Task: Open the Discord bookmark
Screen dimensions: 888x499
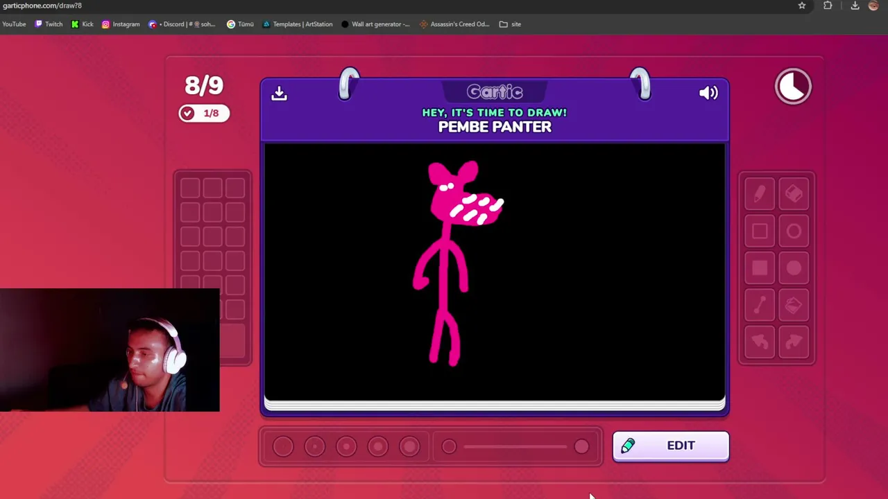Action: click(x=182, y=24)
